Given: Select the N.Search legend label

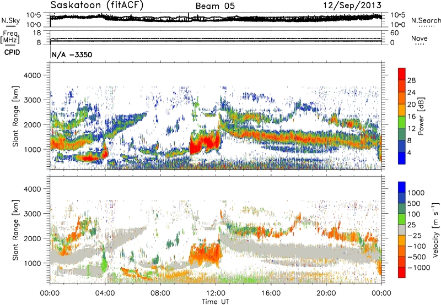Looking at the screenshot, I should coord(426,20).
